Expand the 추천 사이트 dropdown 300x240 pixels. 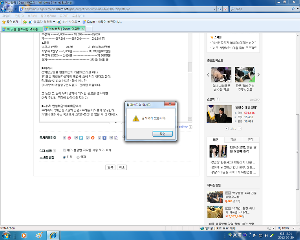point(79,22)
